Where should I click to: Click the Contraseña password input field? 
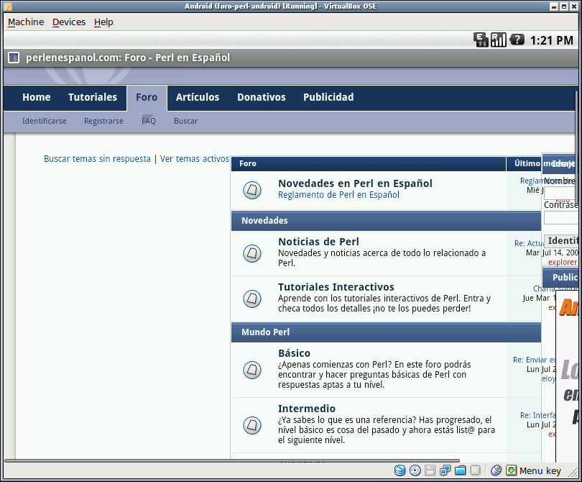click(x=561, y=218)
